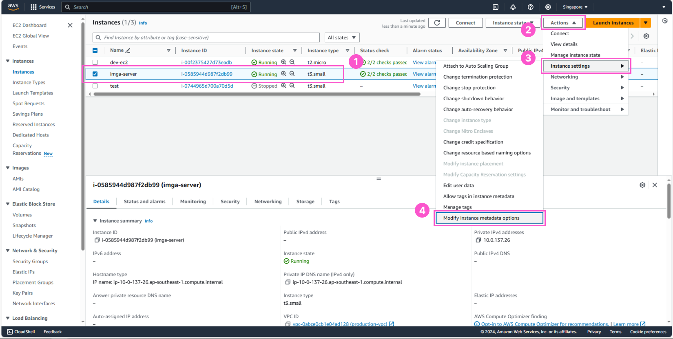Zoom in filter for imga-server state
Screen dimensions: 673x339
(x=283, y=74)
